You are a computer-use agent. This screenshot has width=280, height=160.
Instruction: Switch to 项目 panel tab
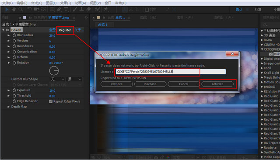pyautogui.click(x=5, y=17)
